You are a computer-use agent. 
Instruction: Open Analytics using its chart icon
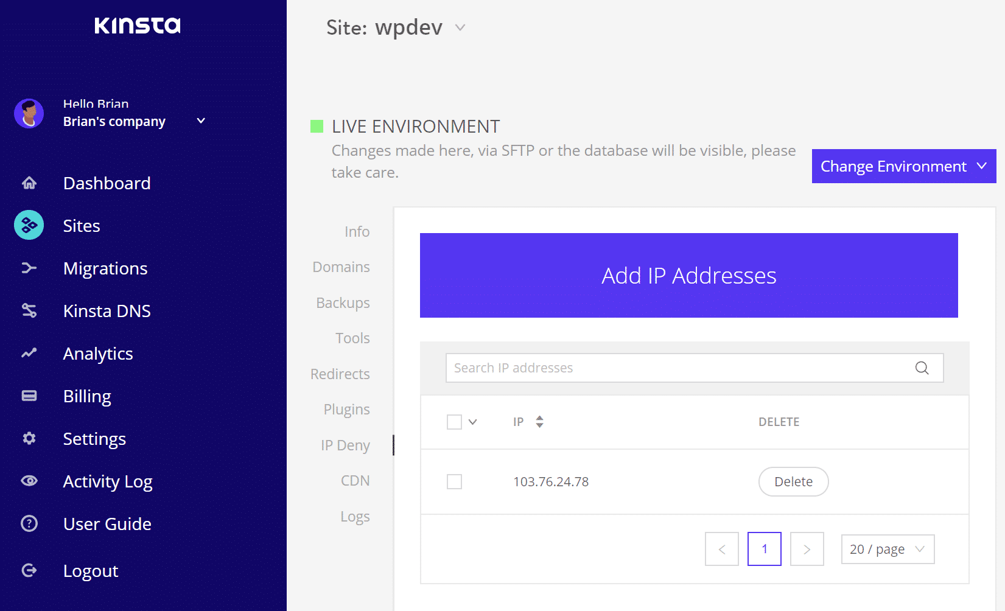(x=29, y=353)
